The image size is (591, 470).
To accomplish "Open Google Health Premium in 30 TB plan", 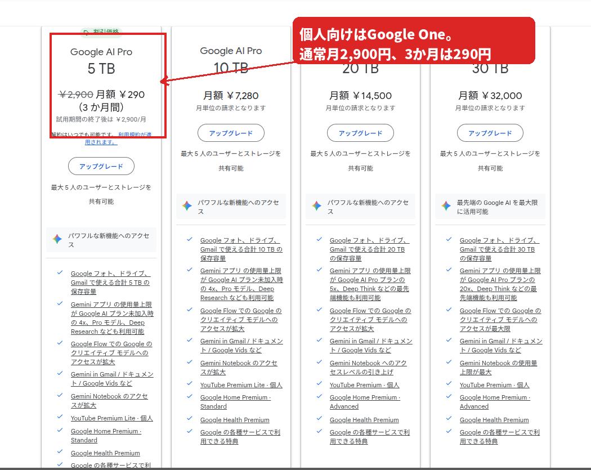I will [x=494, y=420].
